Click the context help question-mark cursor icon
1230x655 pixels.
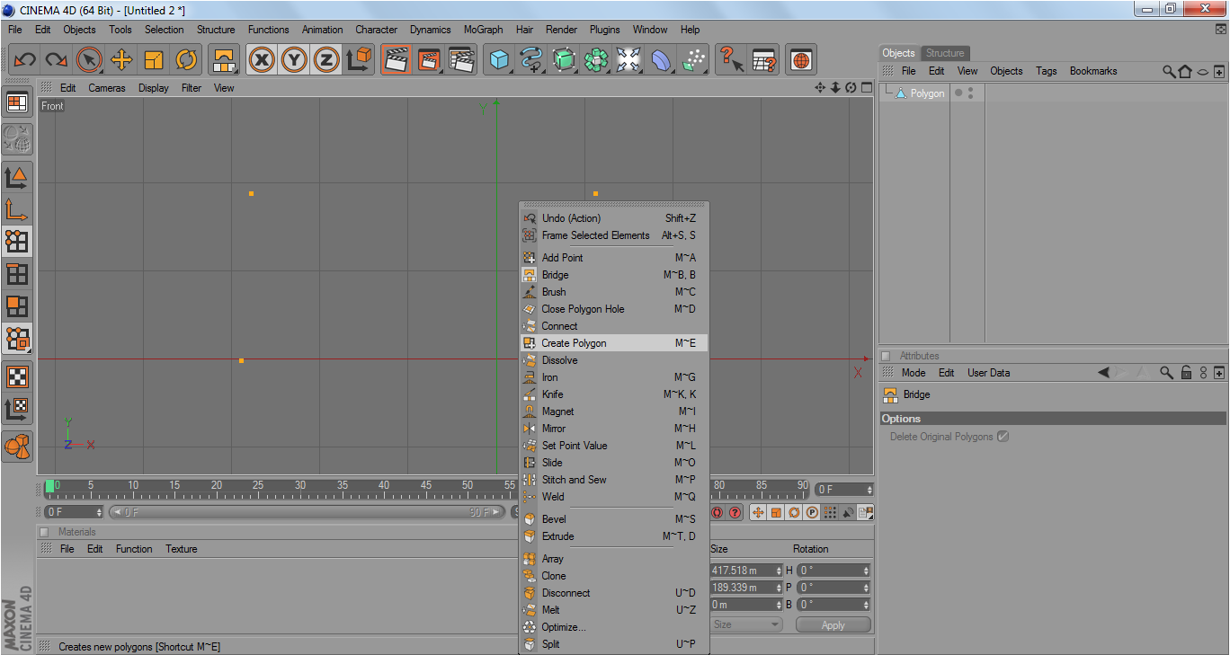733,60
